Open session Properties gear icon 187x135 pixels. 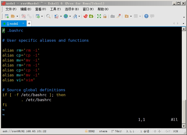point(38,16)
